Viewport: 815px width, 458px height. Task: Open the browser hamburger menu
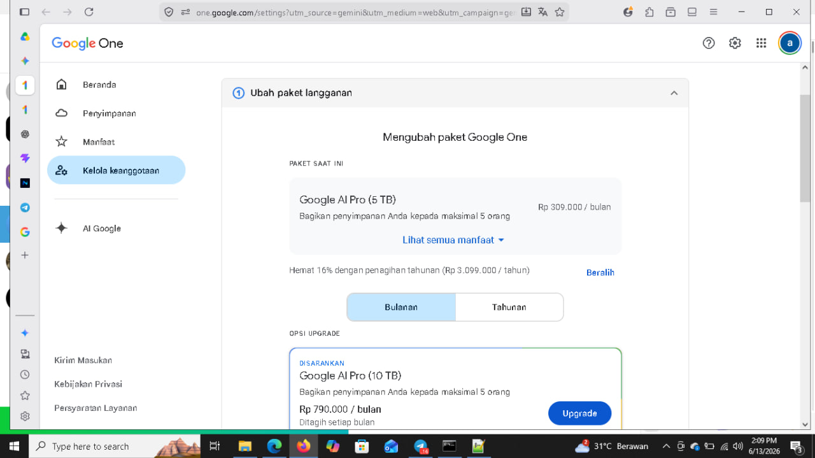click(x=714, y=12)
